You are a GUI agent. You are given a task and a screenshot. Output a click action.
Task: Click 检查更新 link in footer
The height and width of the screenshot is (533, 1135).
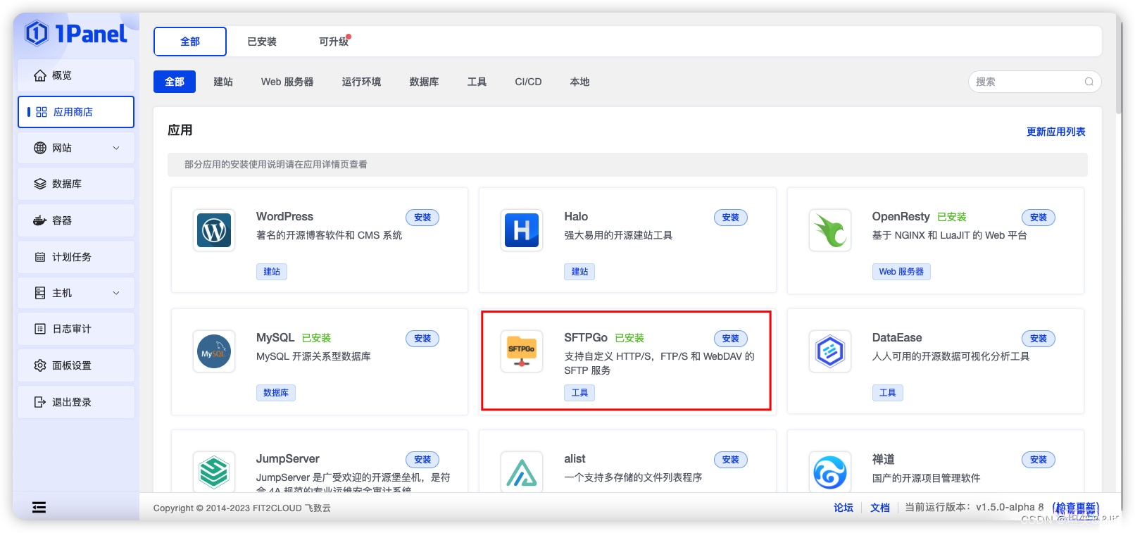coord(1076,508)
